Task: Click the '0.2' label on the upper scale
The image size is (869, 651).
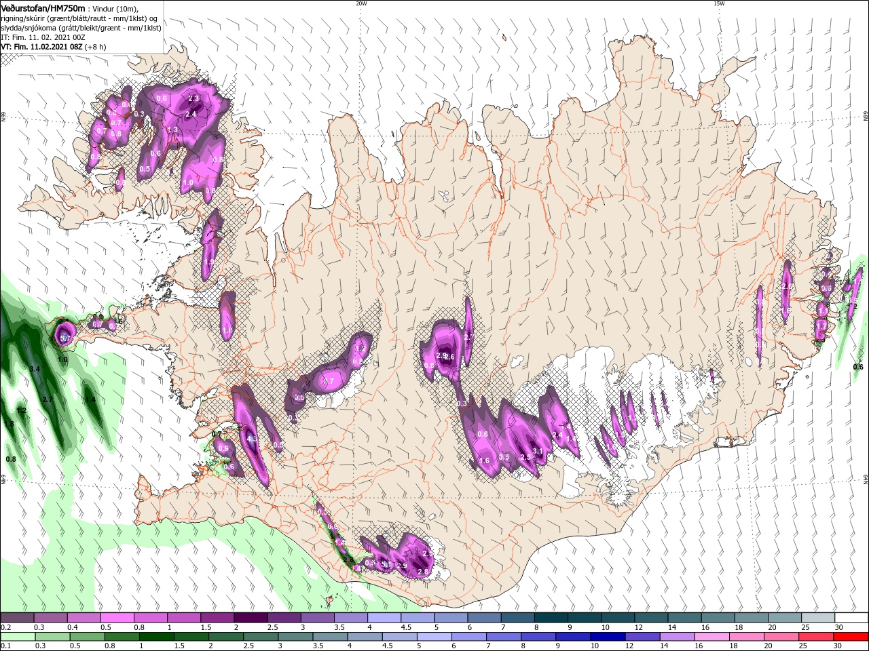Action: click(5, 627)
